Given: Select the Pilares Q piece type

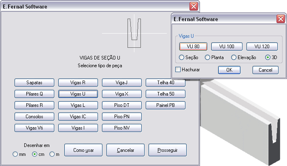Looking at the screenshot, I should (34, 94).
